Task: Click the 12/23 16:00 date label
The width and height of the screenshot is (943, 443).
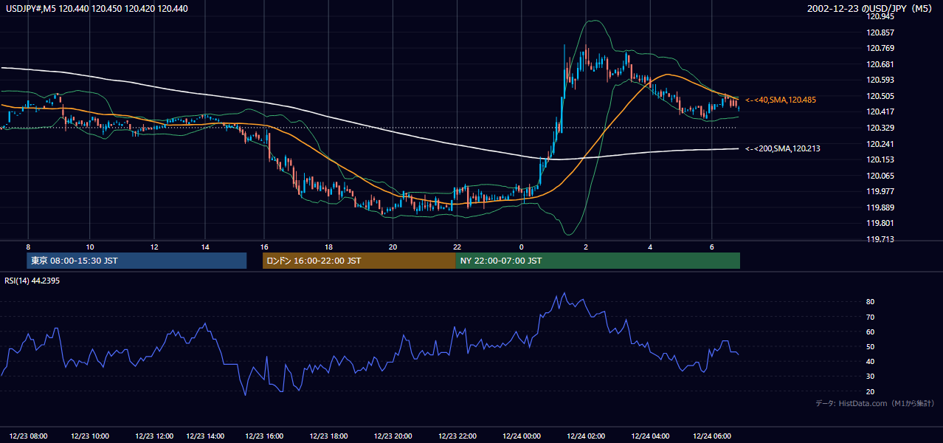Action: (x=264, y=436)
